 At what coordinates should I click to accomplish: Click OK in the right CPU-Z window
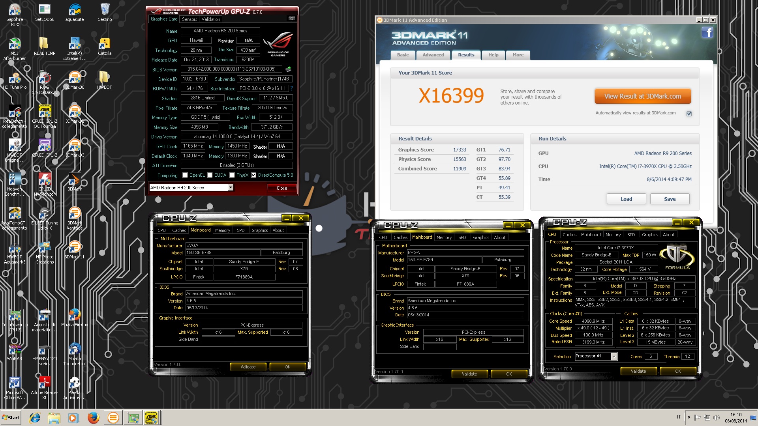click(677, 371)
